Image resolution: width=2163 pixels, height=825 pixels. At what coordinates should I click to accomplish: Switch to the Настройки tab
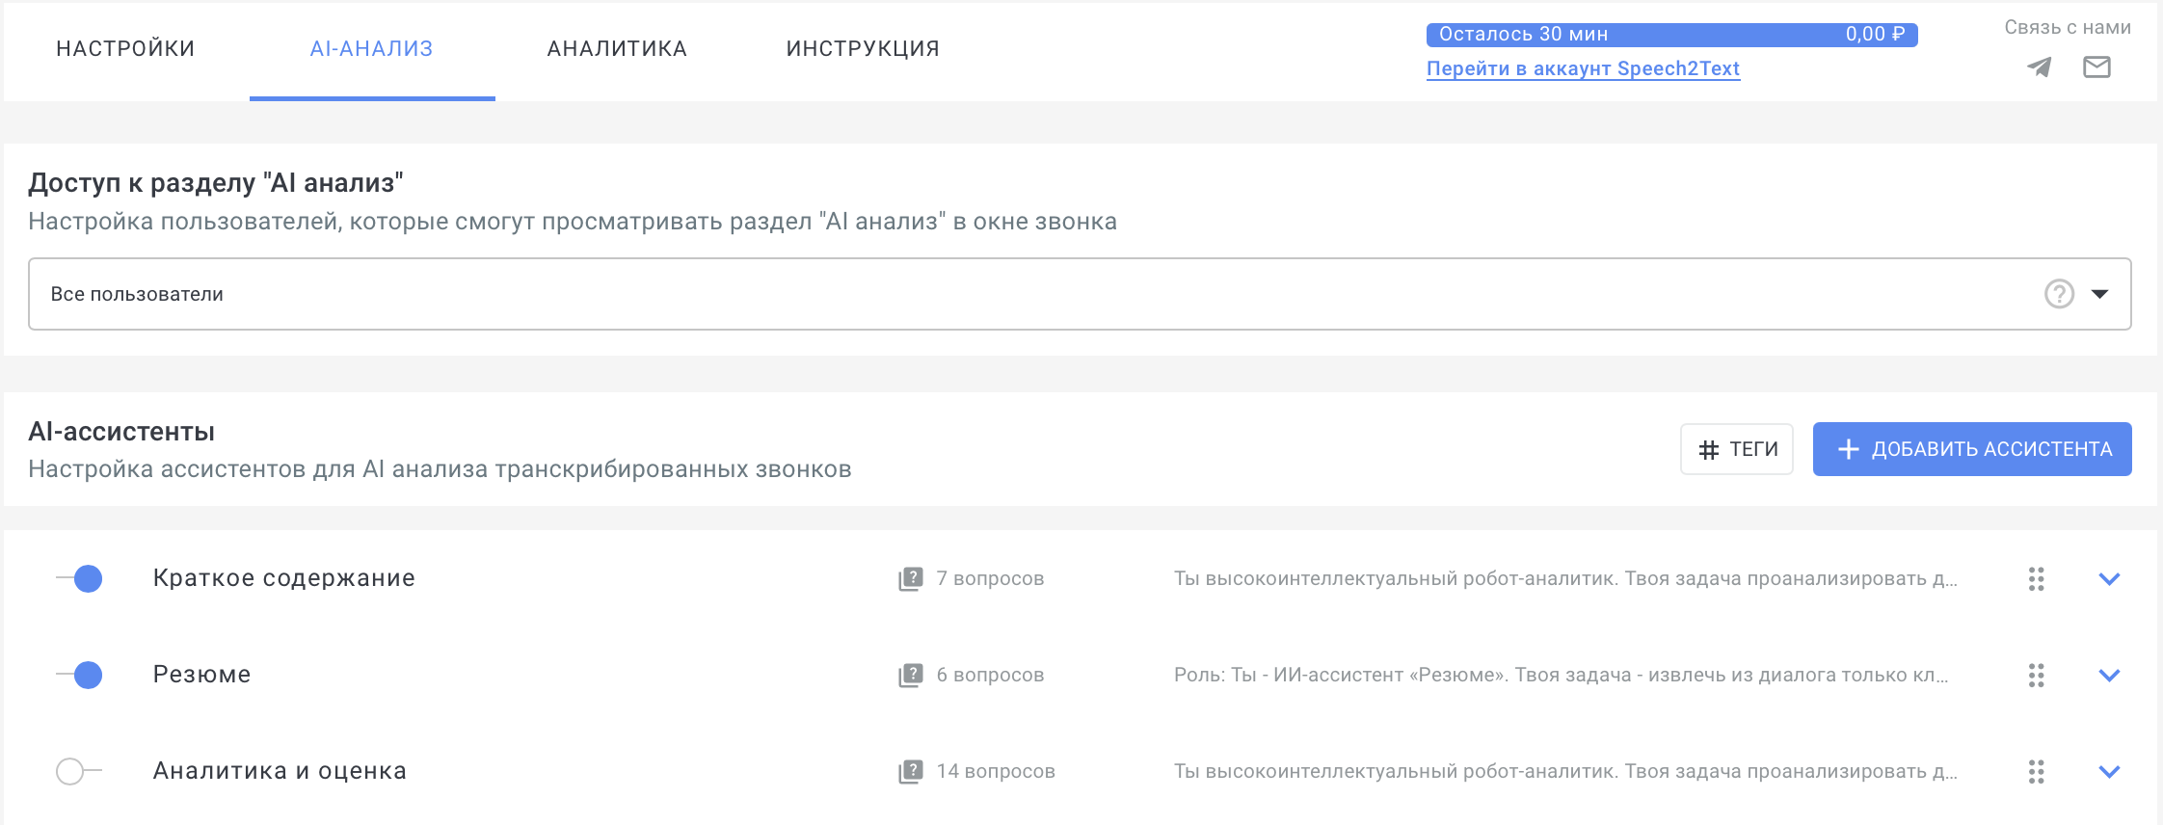125,49
